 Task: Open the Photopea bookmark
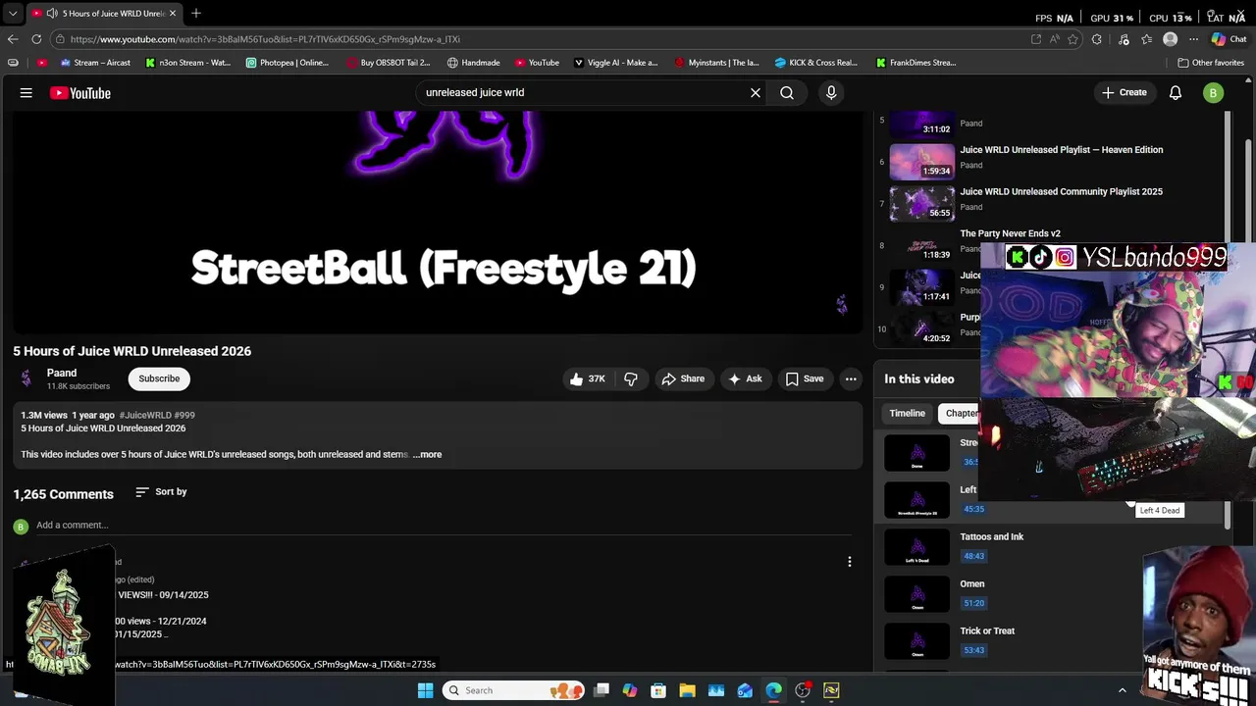click(x=288, y=63)
